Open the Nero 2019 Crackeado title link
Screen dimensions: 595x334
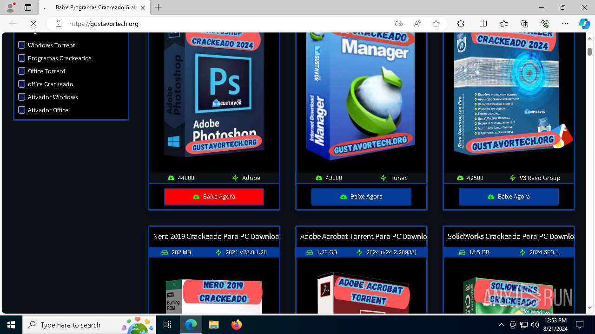tap(216, 237)
